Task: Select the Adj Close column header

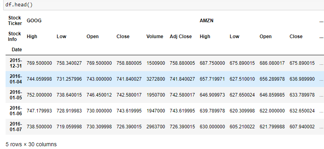Action: (181, 37)
